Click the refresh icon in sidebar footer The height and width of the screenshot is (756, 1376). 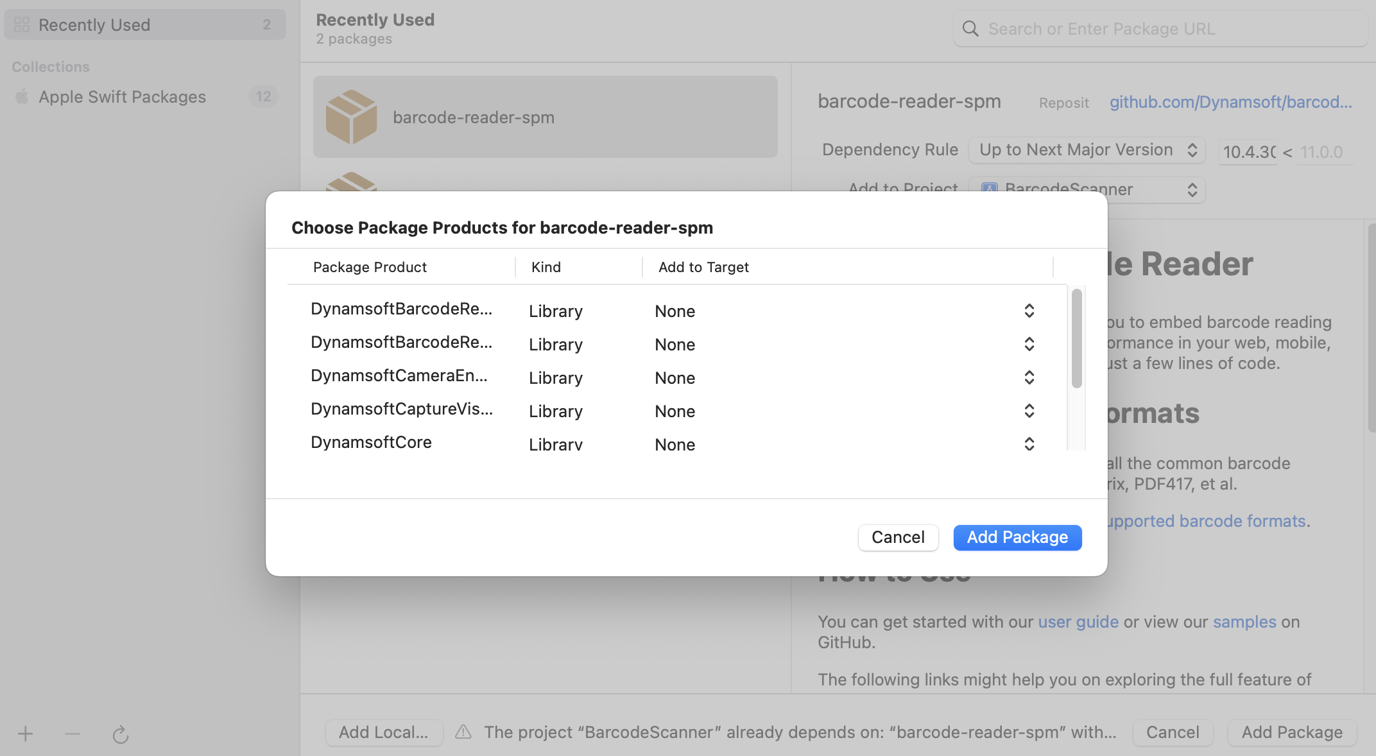[x=121, y=734]
